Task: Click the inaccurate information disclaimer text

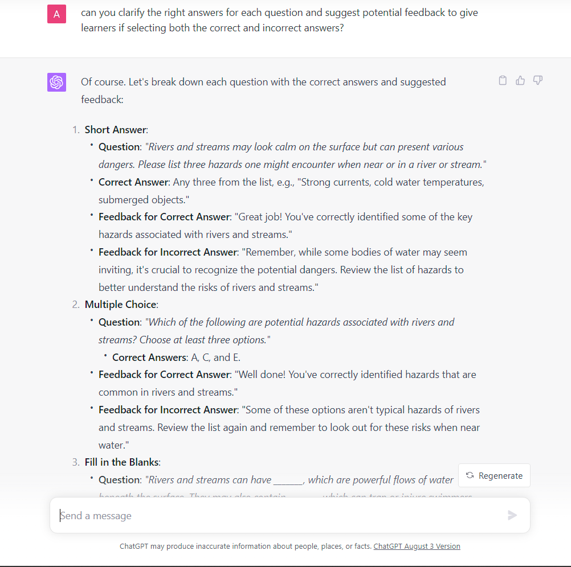Action: tap(245, 546)
